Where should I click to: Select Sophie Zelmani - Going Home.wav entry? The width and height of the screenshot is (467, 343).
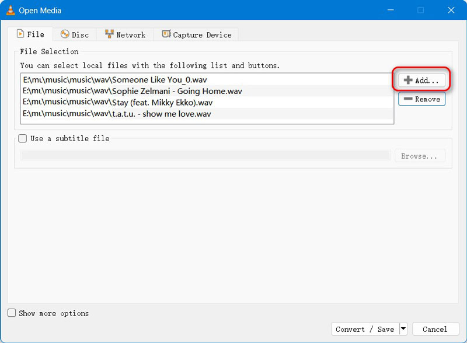[x=207, y=91]
